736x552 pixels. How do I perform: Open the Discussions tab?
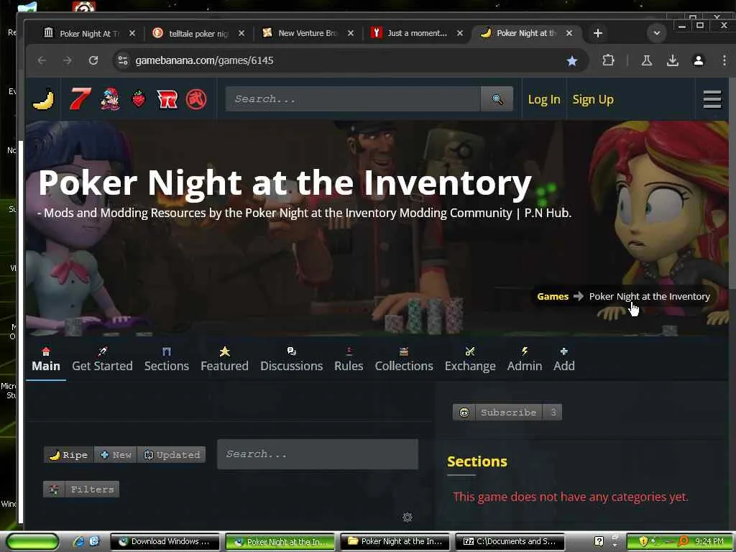pyautogui.click(x=292, y=360)
